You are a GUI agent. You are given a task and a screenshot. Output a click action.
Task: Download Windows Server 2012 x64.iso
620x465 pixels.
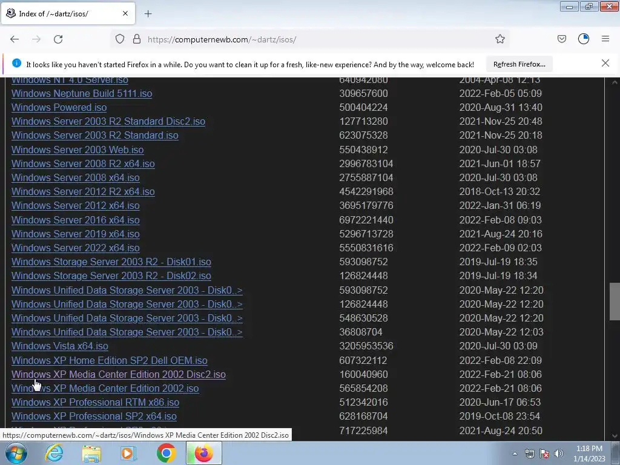[76, 206]
